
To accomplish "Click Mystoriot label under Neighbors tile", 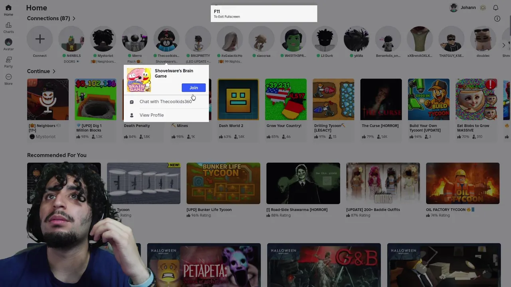I will tap(46, 137).
